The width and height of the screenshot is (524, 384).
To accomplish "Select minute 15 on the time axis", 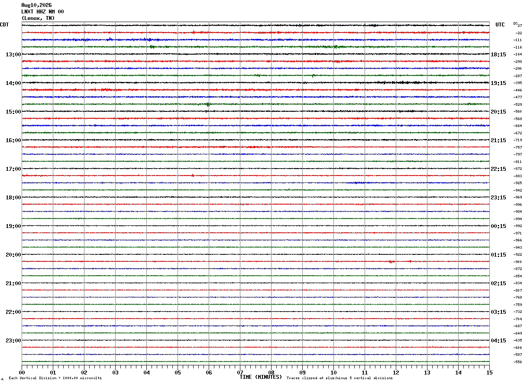I will click(x=489, y=372).
